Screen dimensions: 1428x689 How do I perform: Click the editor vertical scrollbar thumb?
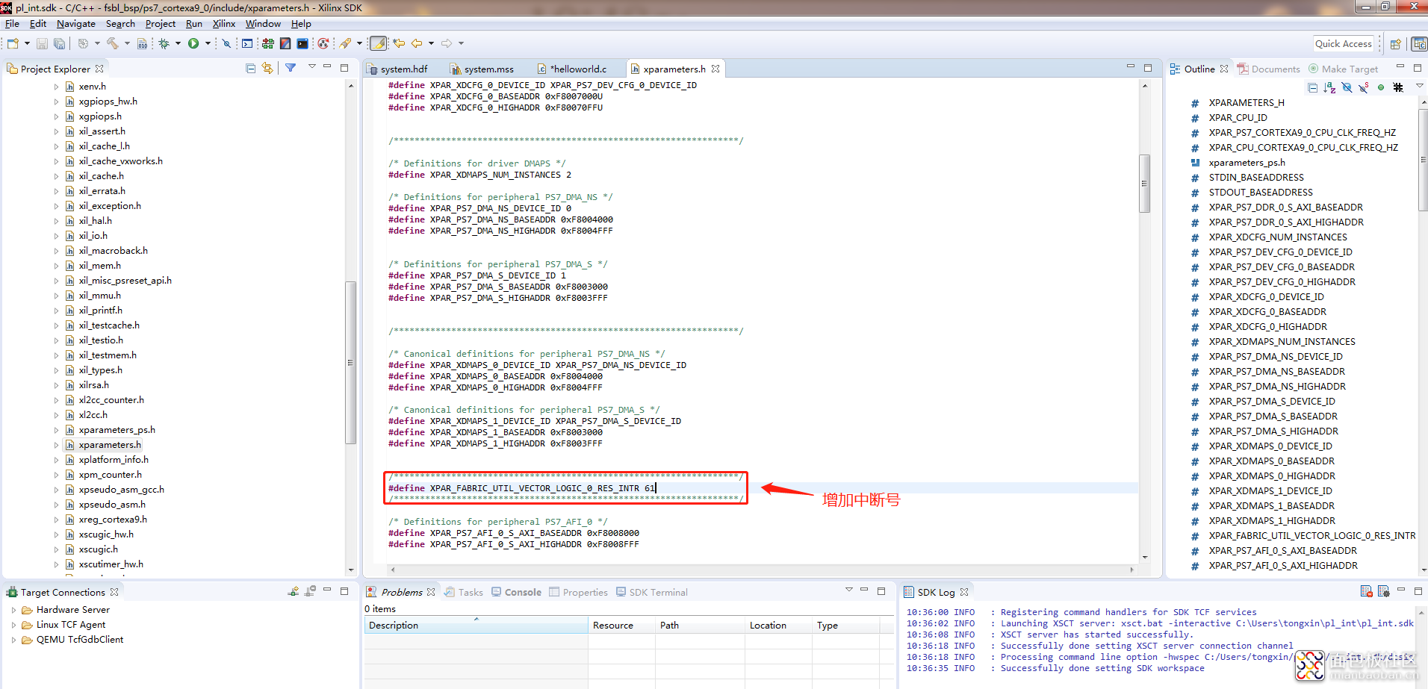1144,184
